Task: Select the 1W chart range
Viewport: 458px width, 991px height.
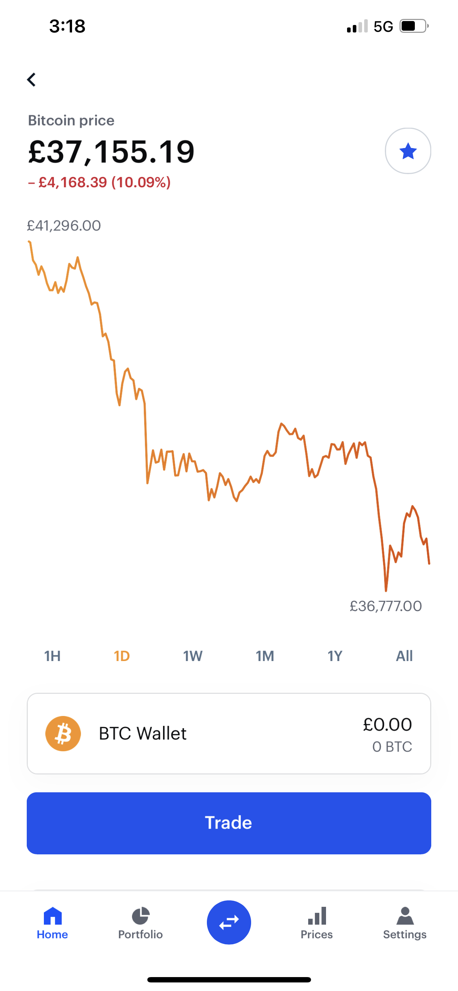Action: [193, 656]
